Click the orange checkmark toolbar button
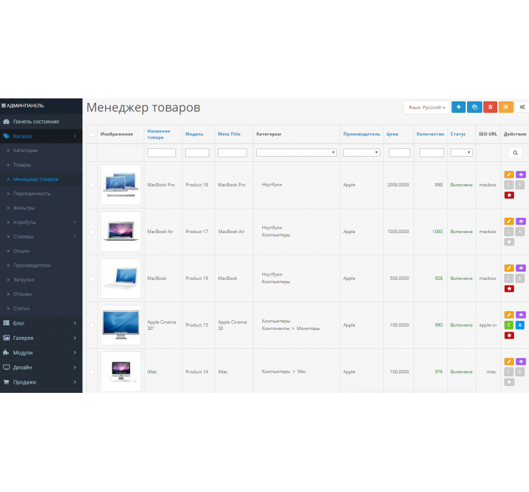 (x=506, y=107)
